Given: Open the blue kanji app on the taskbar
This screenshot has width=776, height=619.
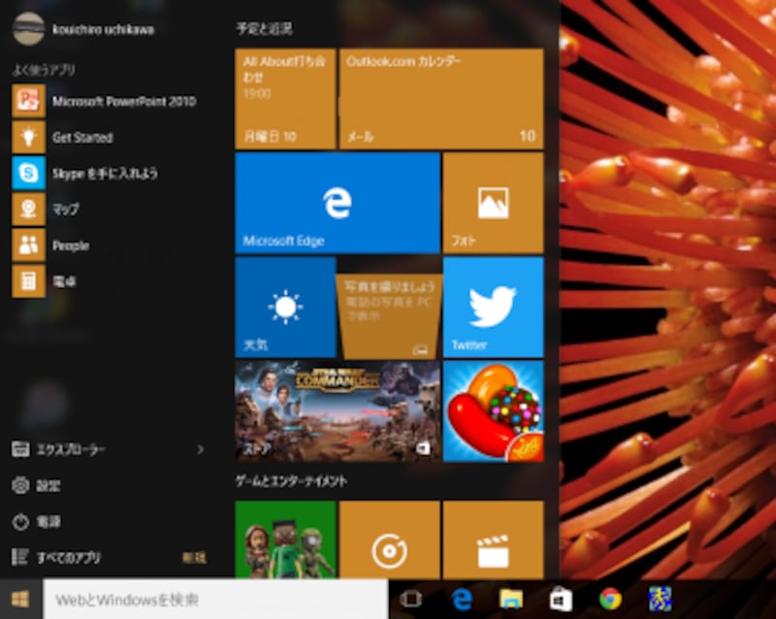Looking at the screenshot, I should click(x=661, y=600).
